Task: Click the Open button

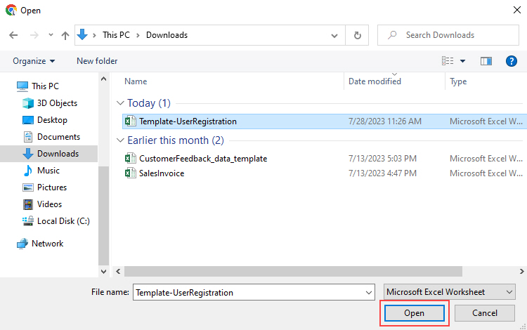Action: (414, 313)
